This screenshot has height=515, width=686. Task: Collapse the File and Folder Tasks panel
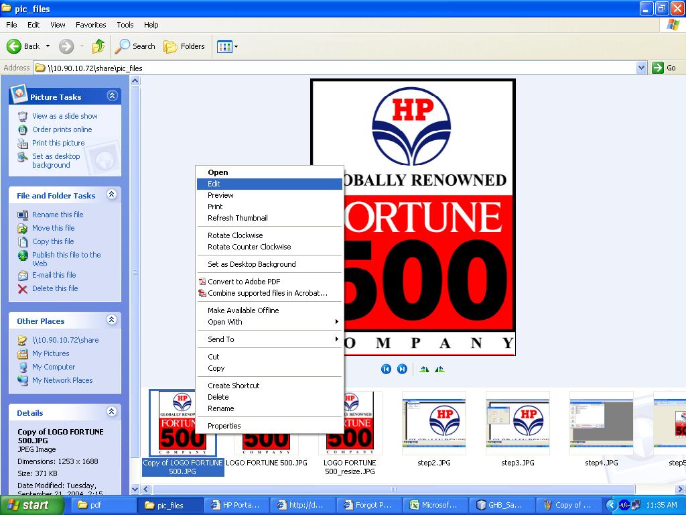tap(112, 194)
